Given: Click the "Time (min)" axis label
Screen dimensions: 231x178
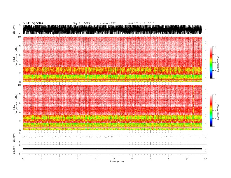Looking at the screenshot, I should (117, 161).
